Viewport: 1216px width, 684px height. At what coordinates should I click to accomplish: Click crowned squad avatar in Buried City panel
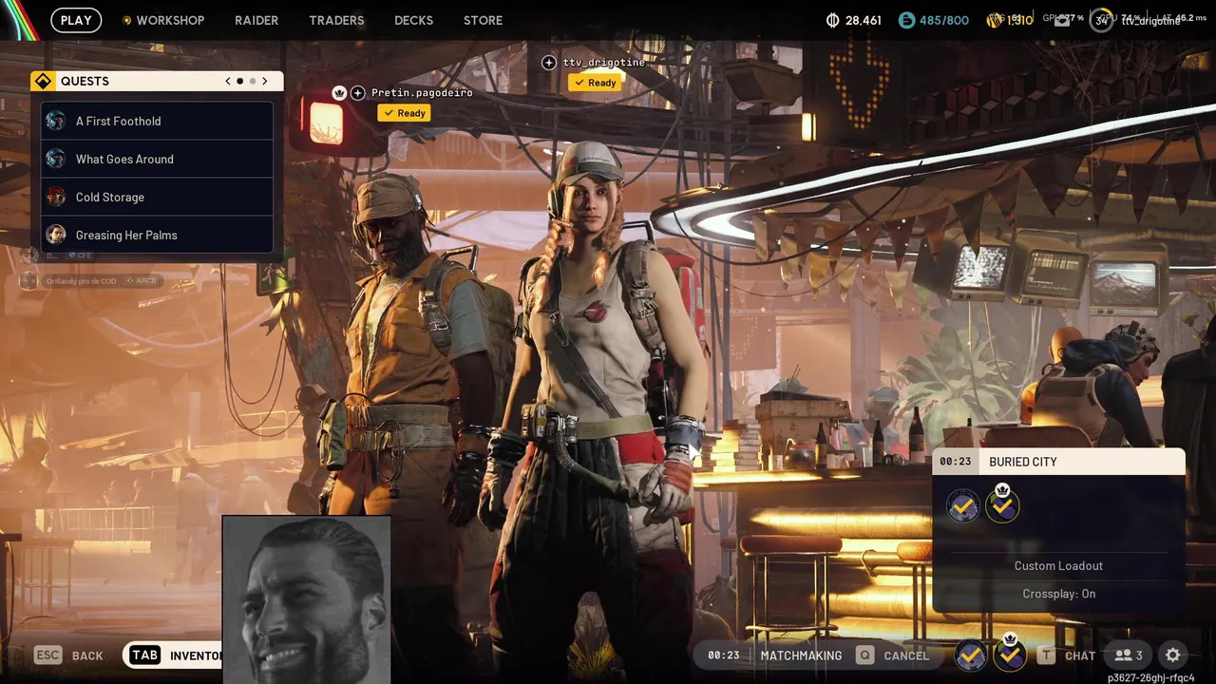(1002, 504)
